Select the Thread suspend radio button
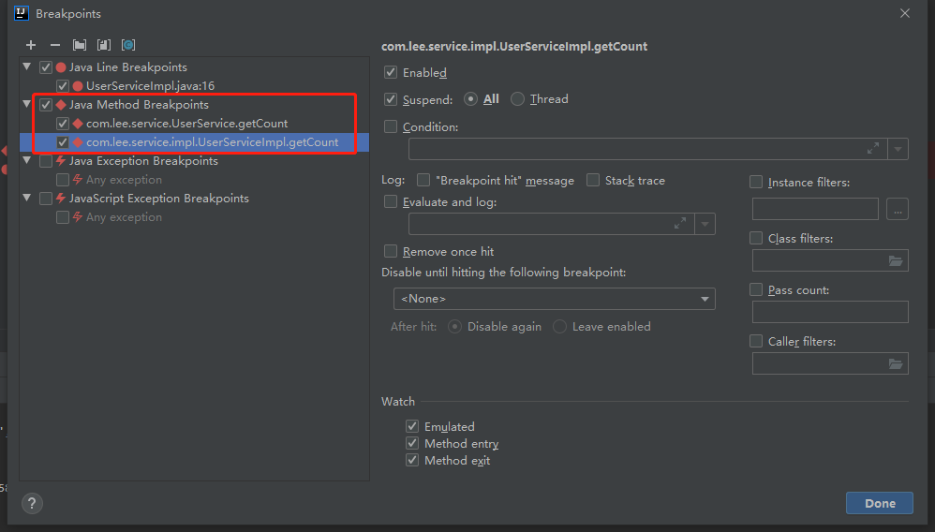 point(517,99)
